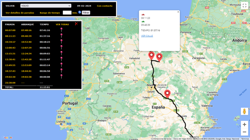This screenshot has width=250, height=140.
Task: Click parada time 18:37:43
Action: 10,71
